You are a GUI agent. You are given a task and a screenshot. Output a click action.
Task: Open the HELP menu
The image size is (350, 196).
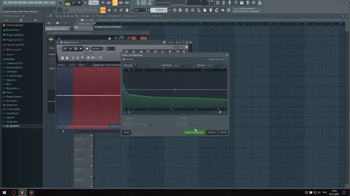pyautogui.click(x=52, y=3)
